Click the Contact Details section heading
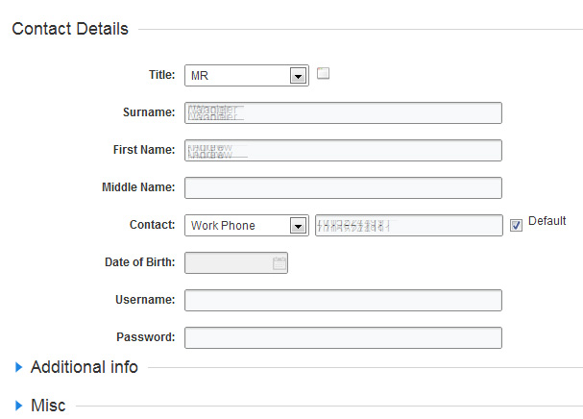The image size is (583, 419). 69,29
